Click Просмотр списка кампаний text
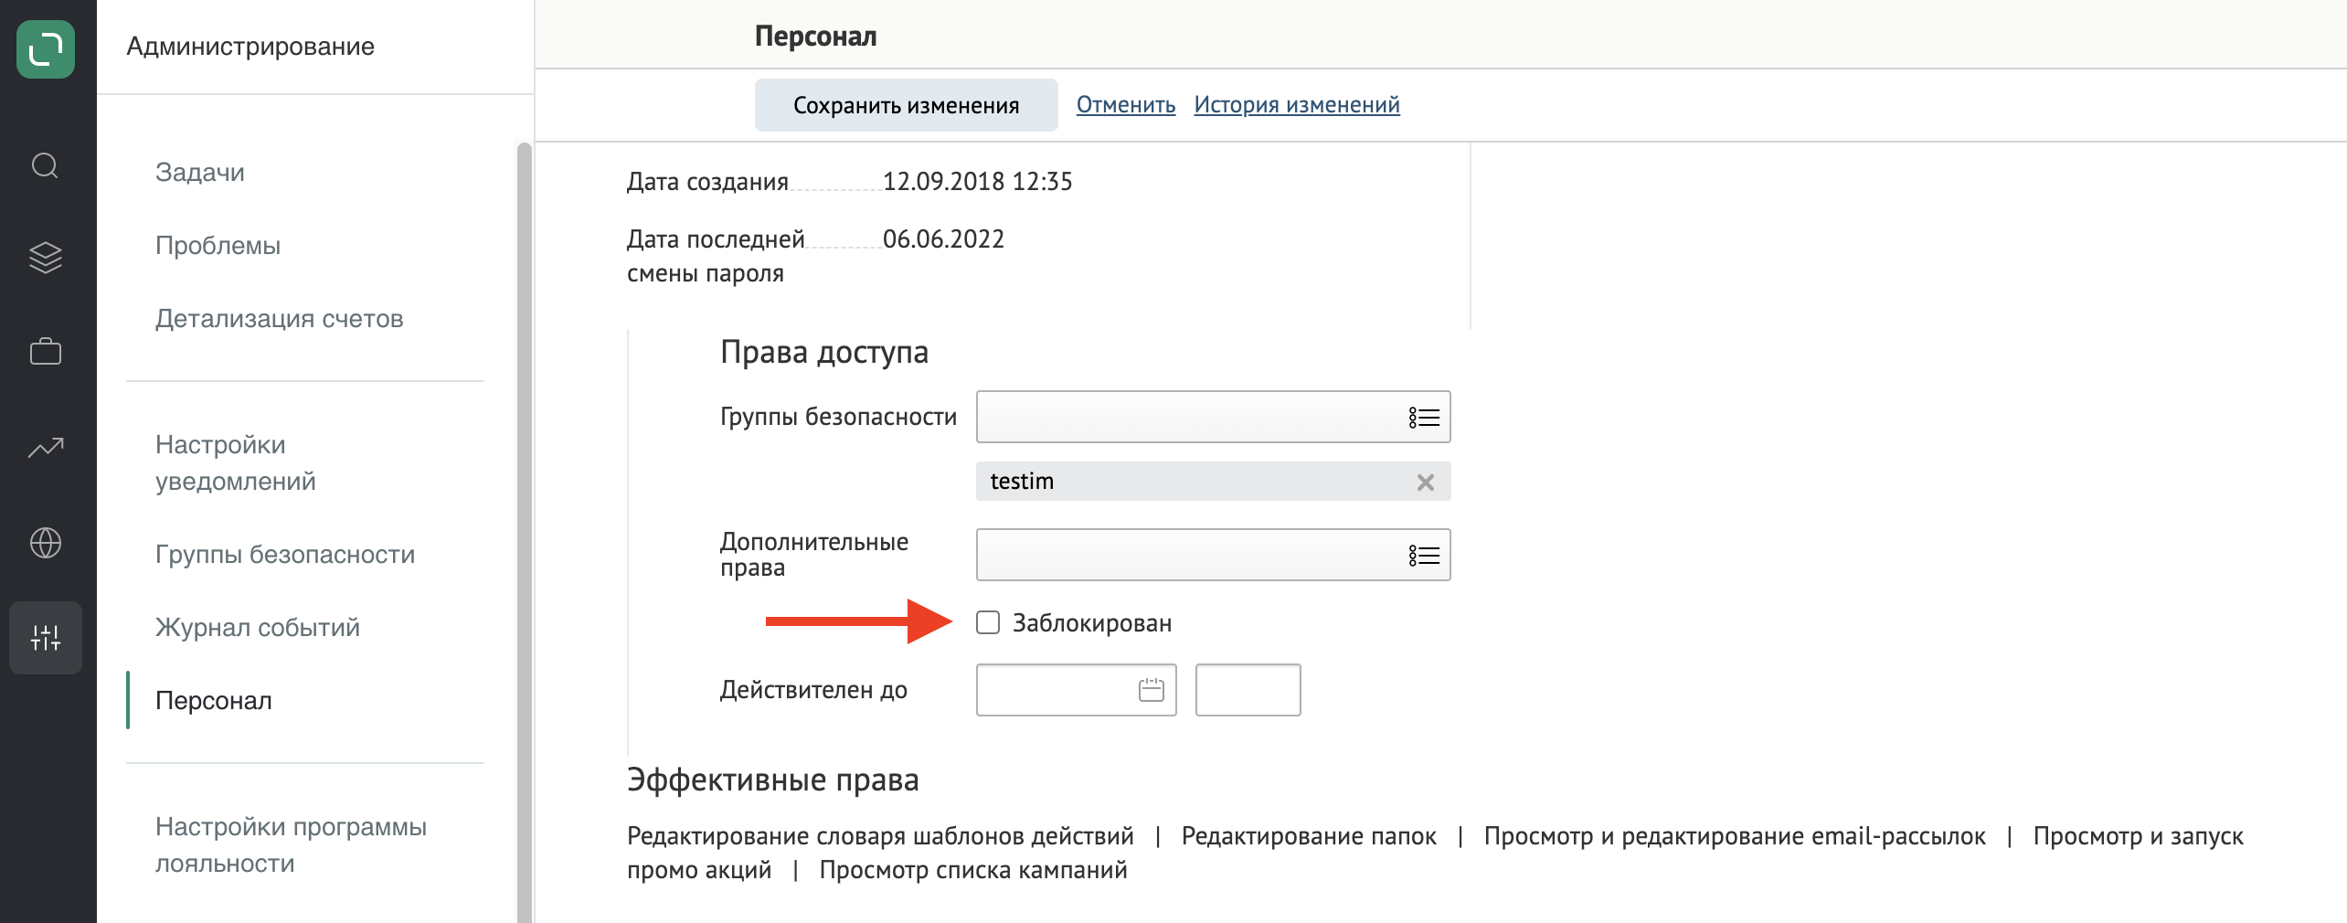 (973, 869)
